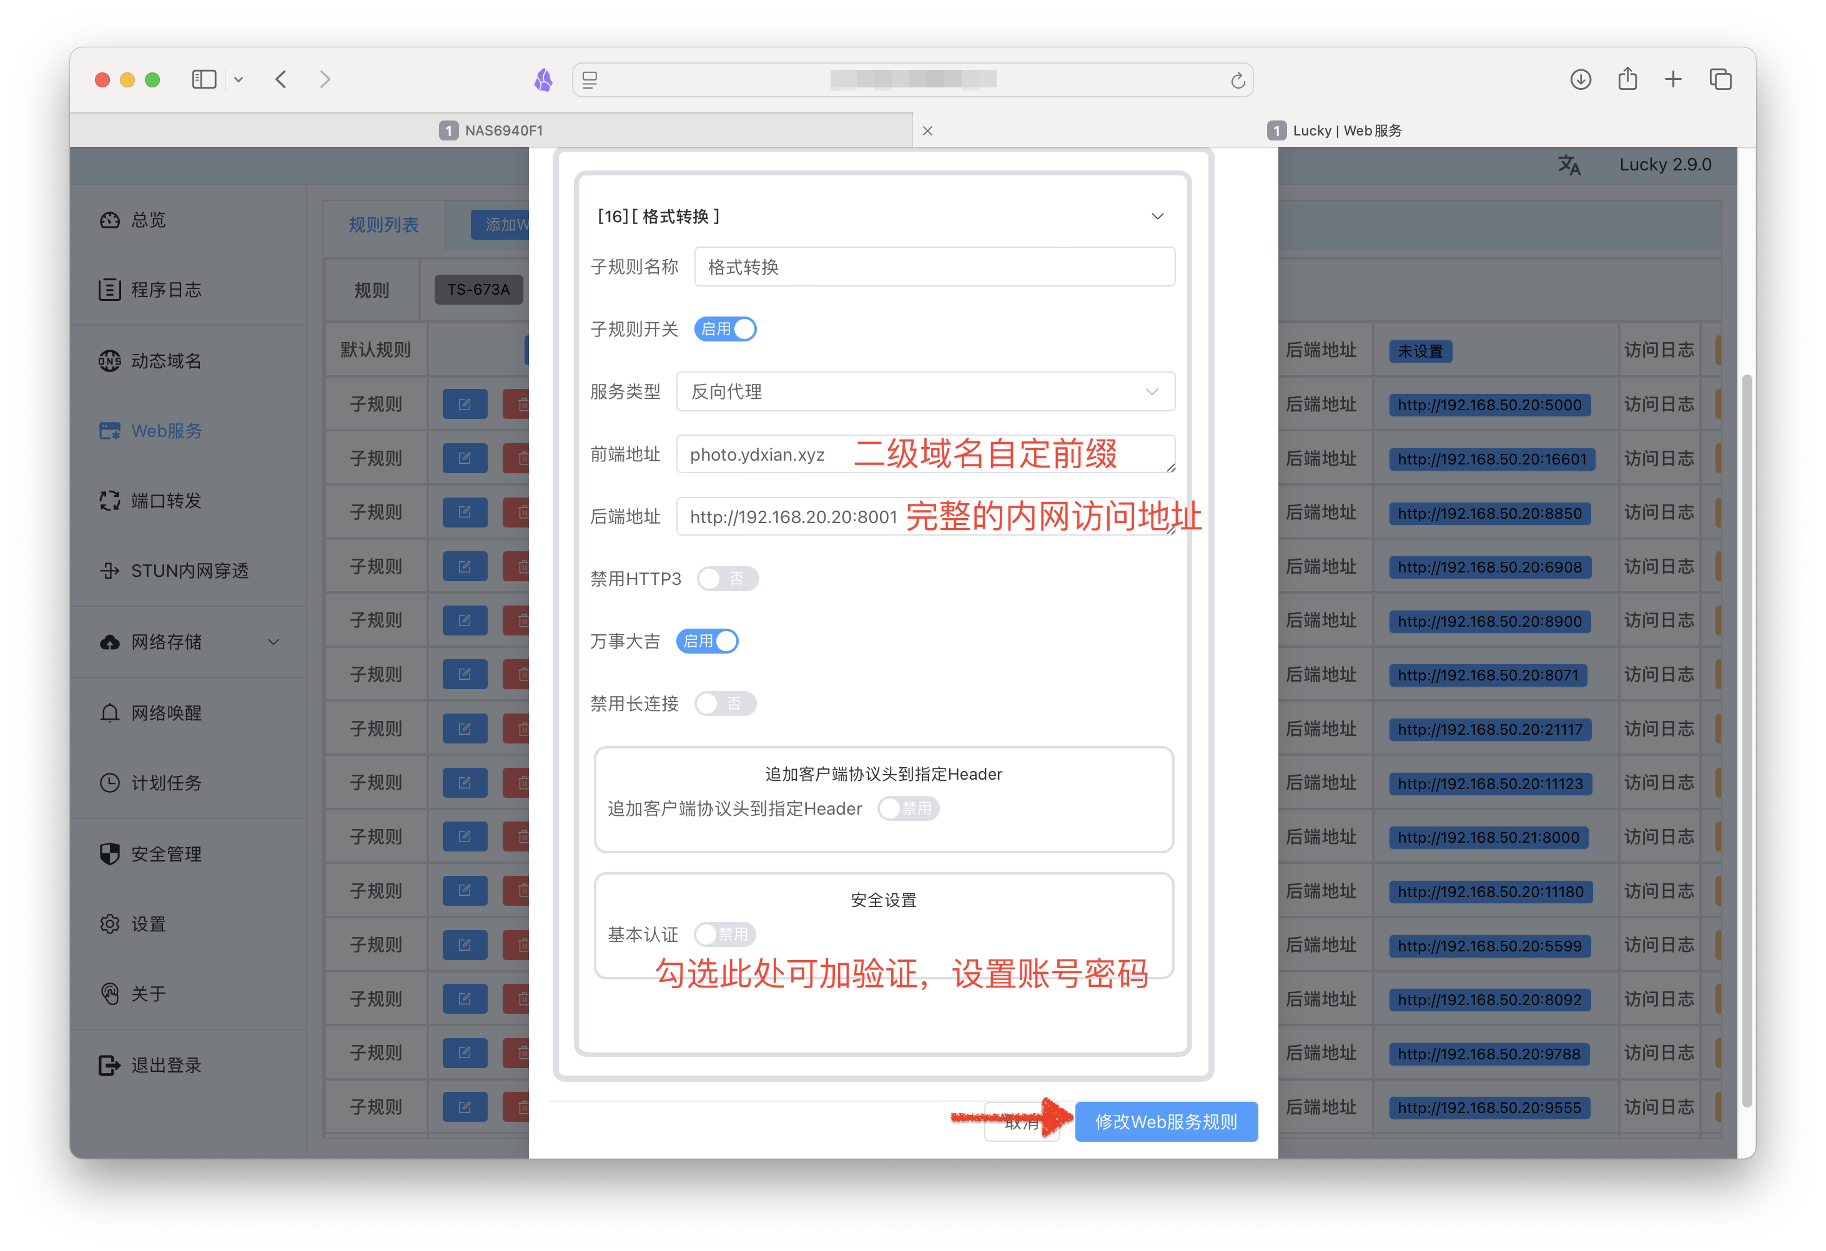Click 访问日志 in the 未设置 row
This screenshot has height=1251, width=1826.
[x=1659, y=350]
